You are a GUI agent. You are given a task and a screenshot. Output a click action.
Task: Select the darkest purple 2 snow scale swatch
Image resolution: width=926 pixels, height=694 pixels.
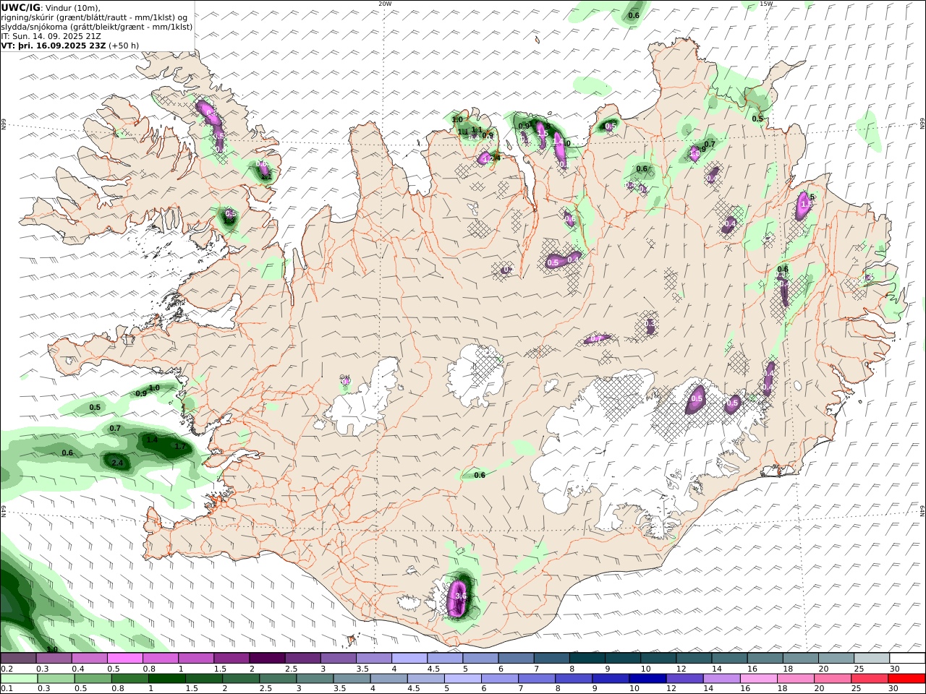tap(267, 659)
